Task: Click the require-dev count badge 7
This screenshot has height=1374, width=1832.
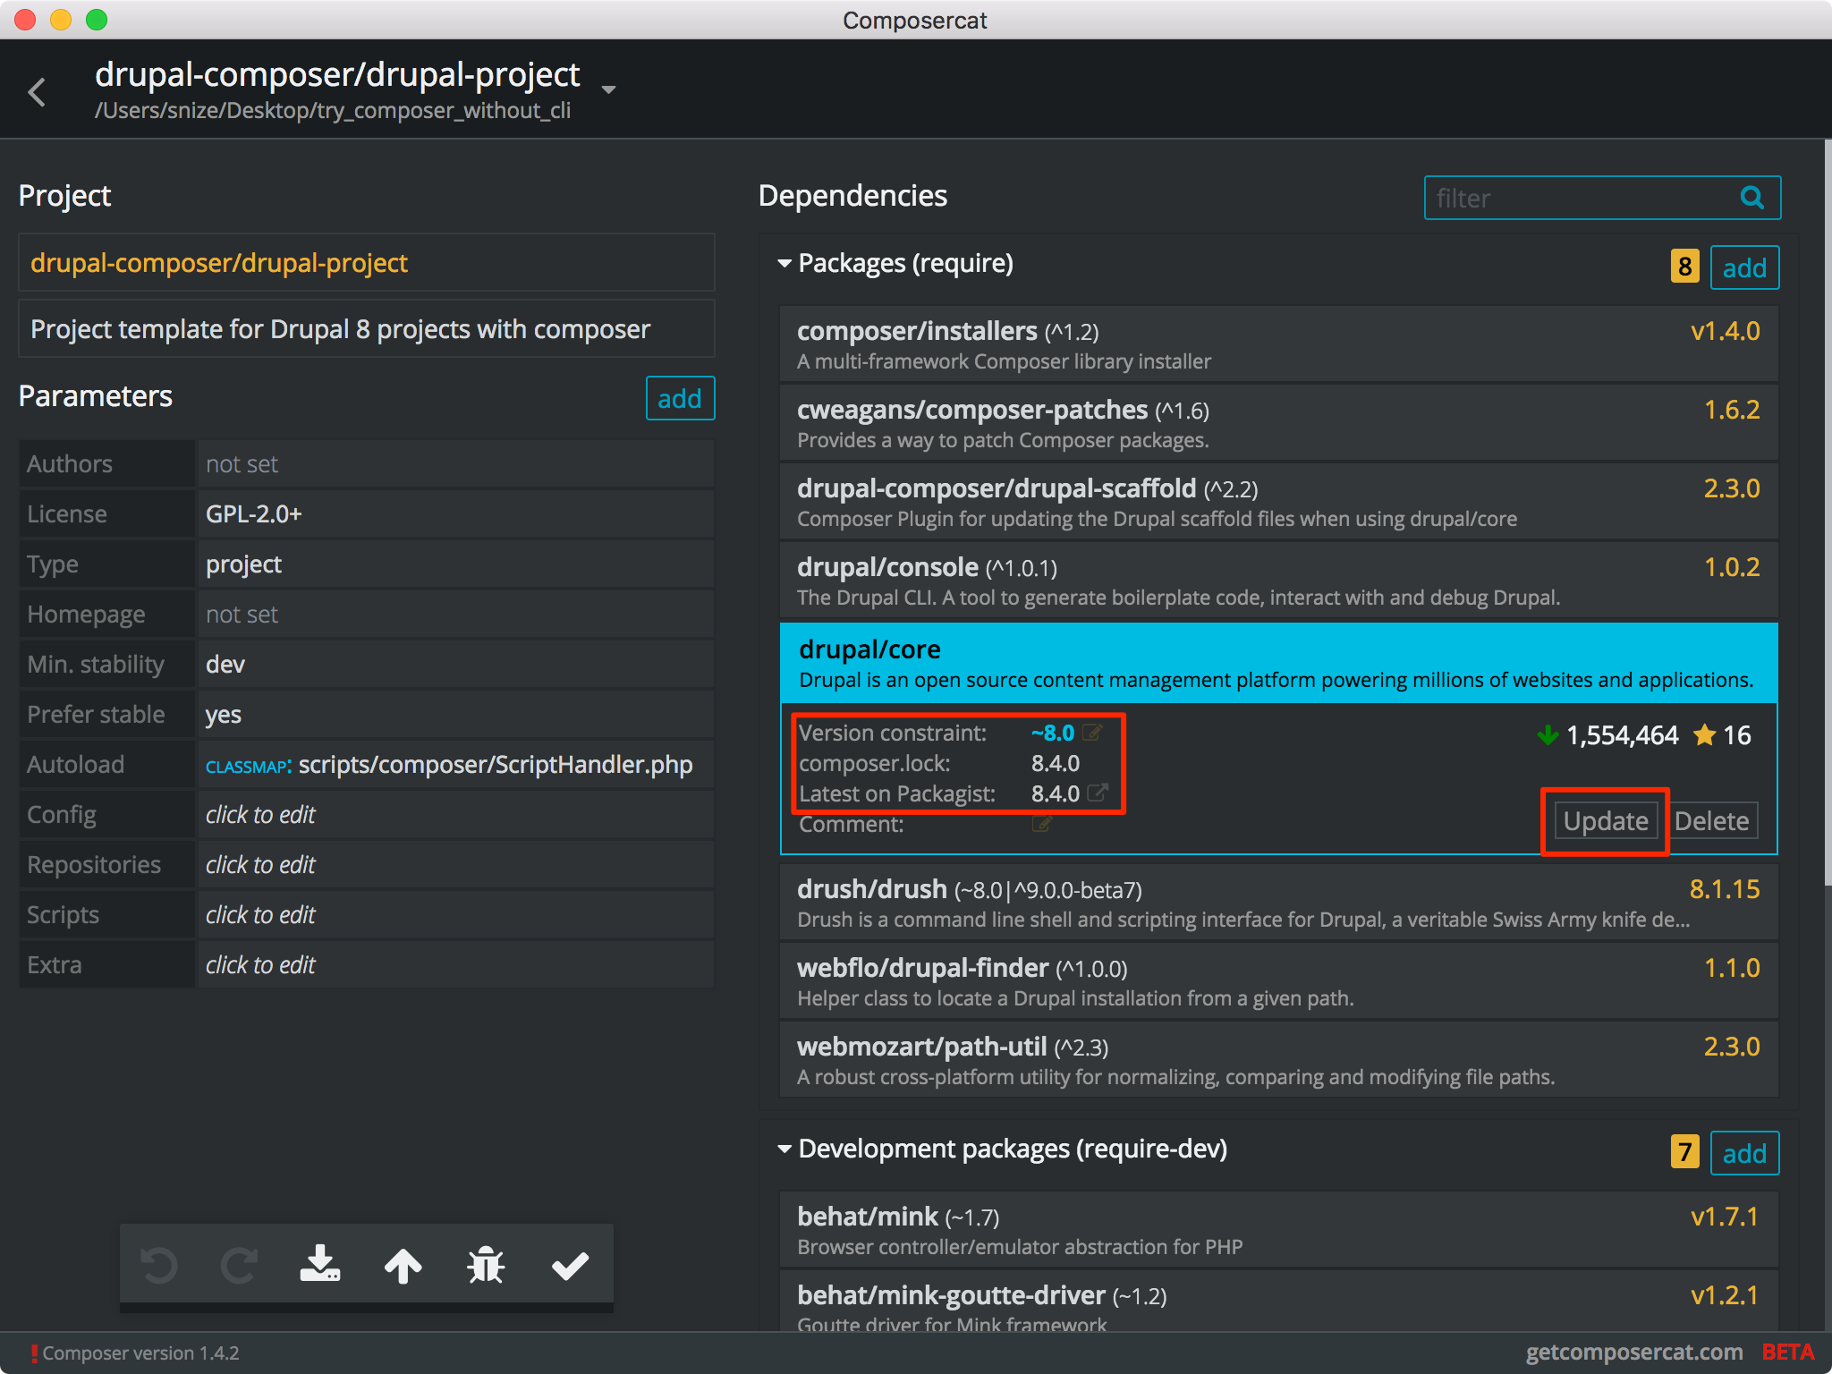Action: pyautogui.click(x=1684, y=1152)
